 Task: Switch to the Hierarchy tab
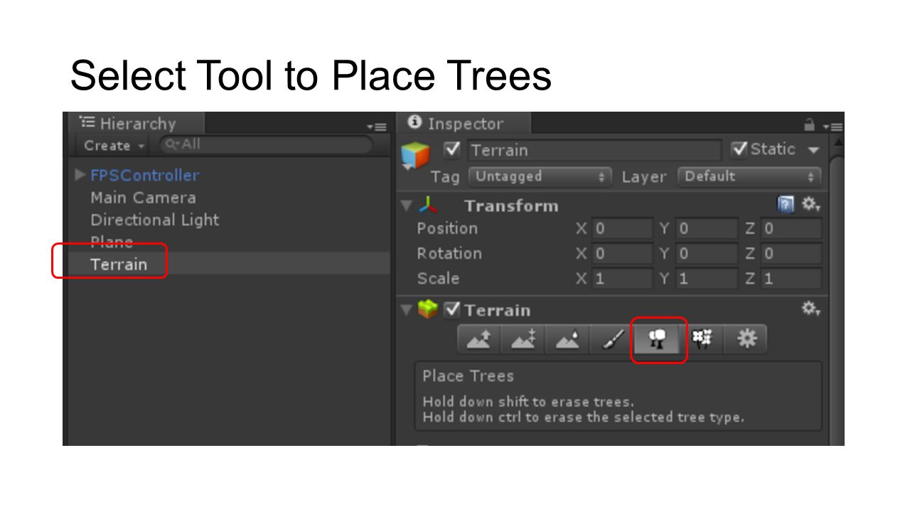point(136,124)
